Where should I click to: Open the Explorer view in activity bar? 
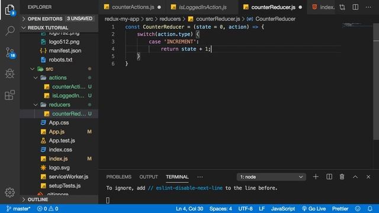coord(9,9)
